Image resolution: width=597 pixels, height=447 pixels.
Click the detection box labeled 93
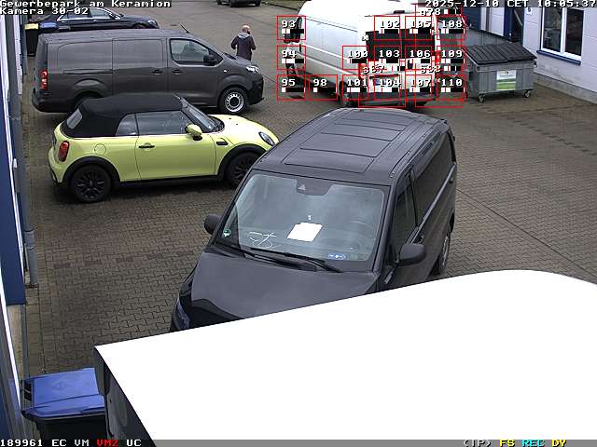coord(290,28)
